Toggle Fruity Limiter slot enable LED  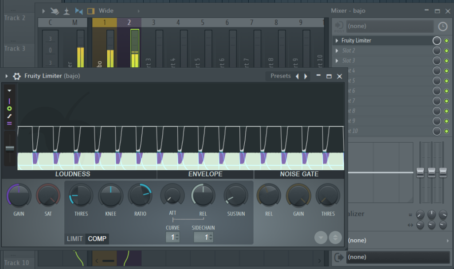[x=446, y=41]
